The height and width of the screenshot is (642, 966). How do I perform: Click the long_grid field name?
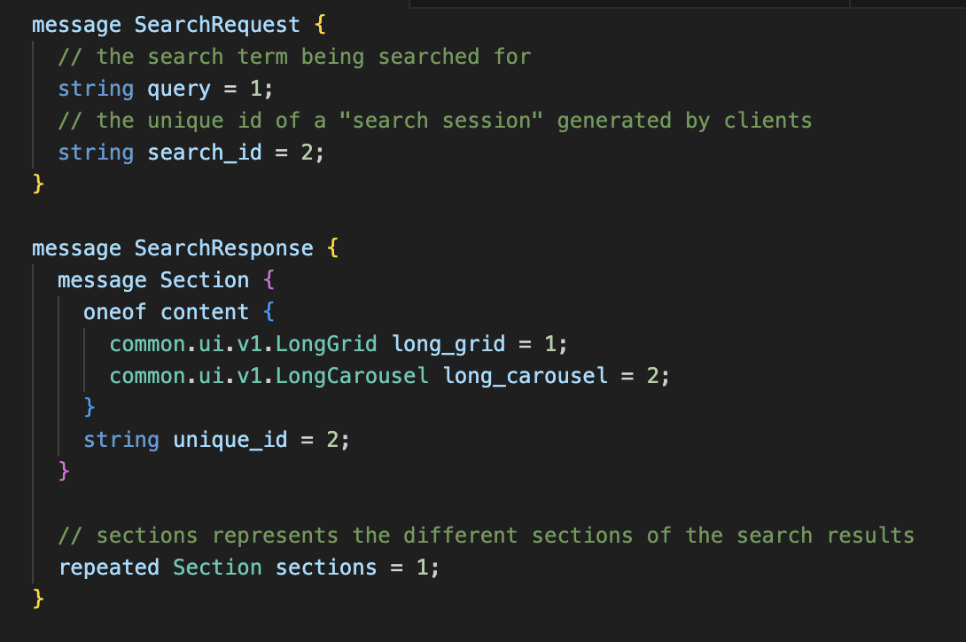[x=448, y=344]
